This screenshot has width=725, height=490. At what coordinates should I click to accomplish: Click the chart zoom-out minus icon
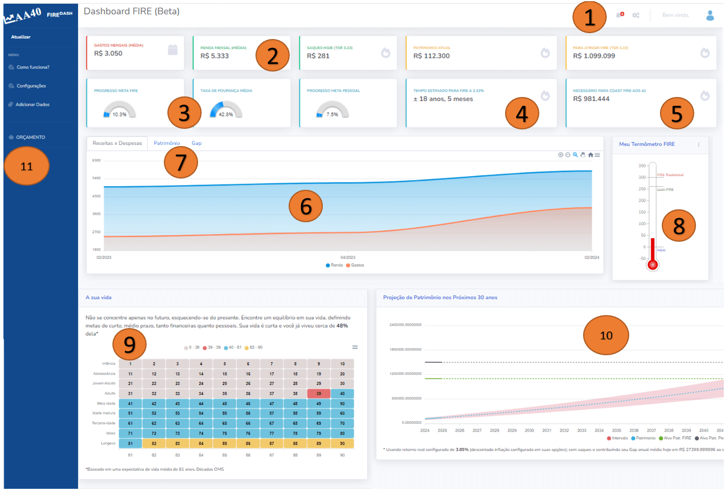[568, 155]
